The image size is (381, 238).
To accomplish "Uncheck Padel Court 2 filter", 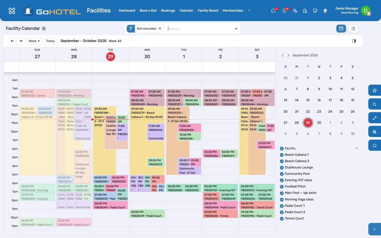I will coord(282,212).
